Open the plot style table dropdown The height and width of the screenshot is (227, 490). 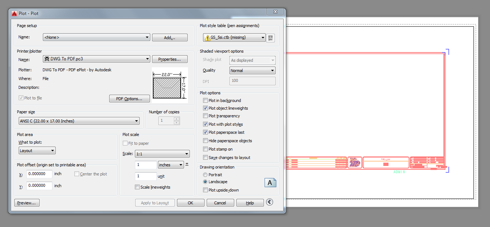pyautogui.click(x=234, y=37)
